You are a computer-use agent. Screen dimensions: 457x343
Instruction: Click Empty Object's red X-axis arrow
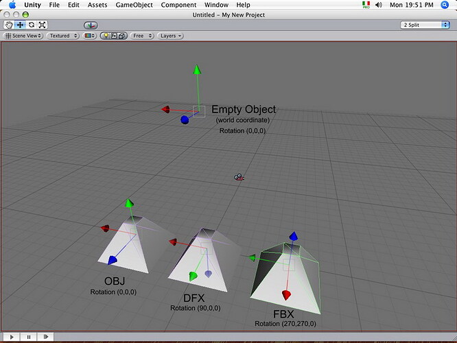pyautogui.click(x=166, y=109)
